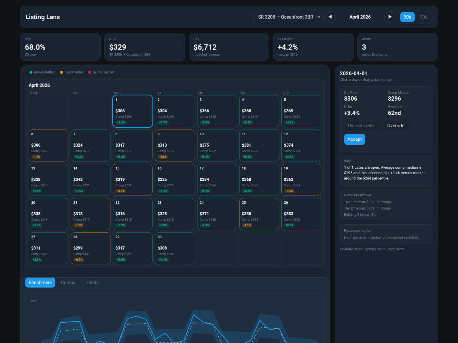
Task: Select April 25 with rate $350
Action: 259,214
